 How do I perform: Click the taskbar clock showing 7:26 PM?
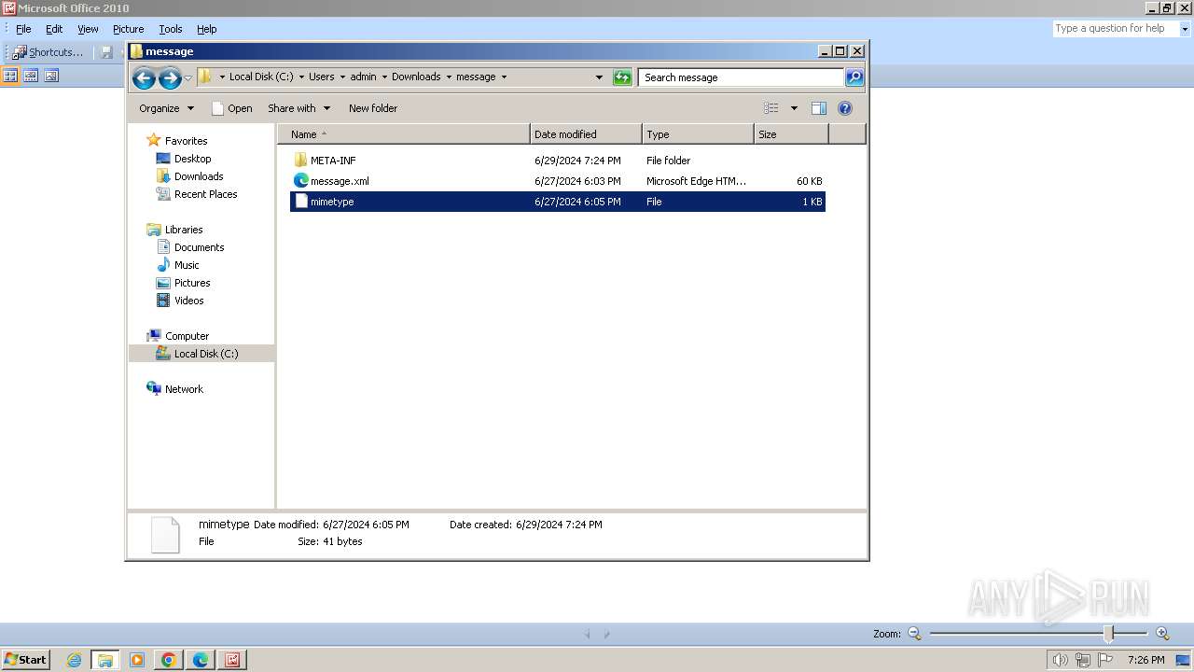(x=1145, y=660)
